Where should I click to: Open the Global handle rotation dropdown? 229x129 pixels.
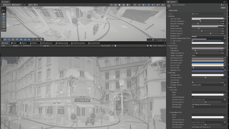16,5
